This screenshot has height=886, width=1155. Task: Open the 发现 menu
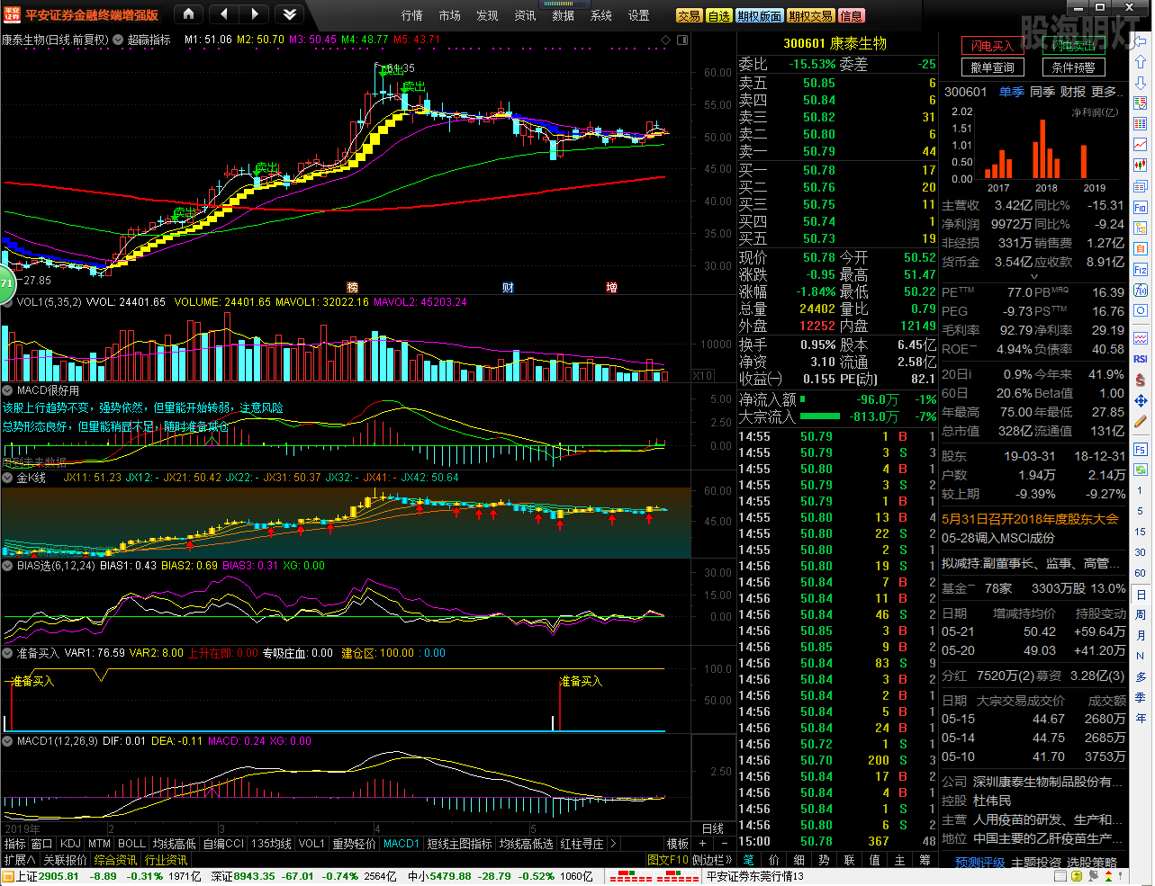tap(488, 15)
